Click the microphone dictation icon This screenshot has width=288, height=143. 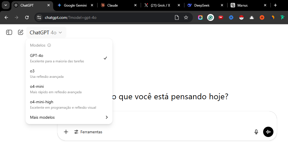(x=256, y=132)
